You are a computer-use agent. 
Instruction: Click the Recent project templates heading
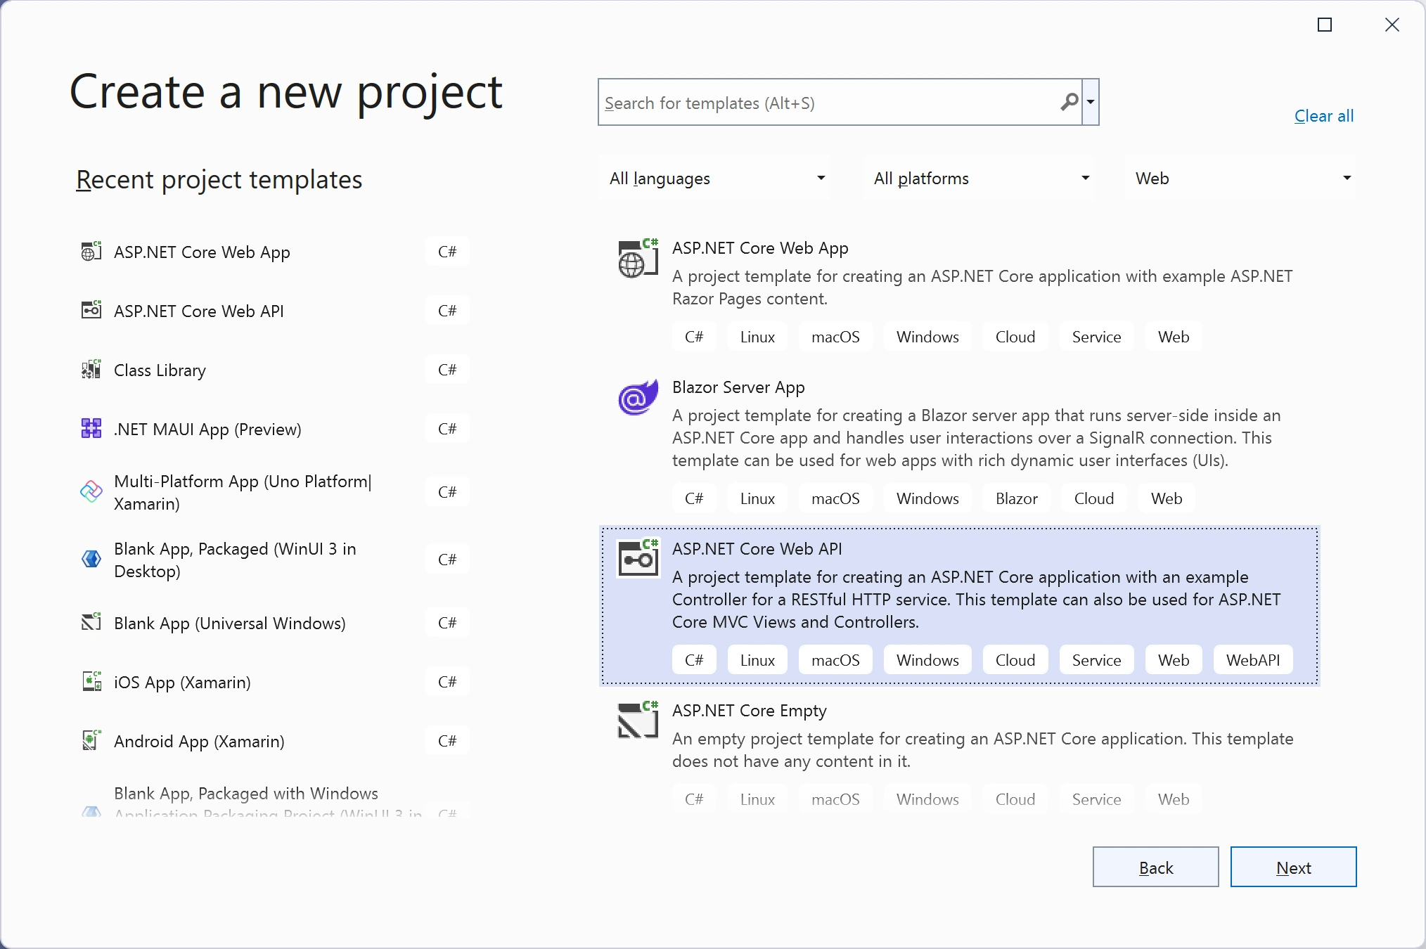click(219, 180)
